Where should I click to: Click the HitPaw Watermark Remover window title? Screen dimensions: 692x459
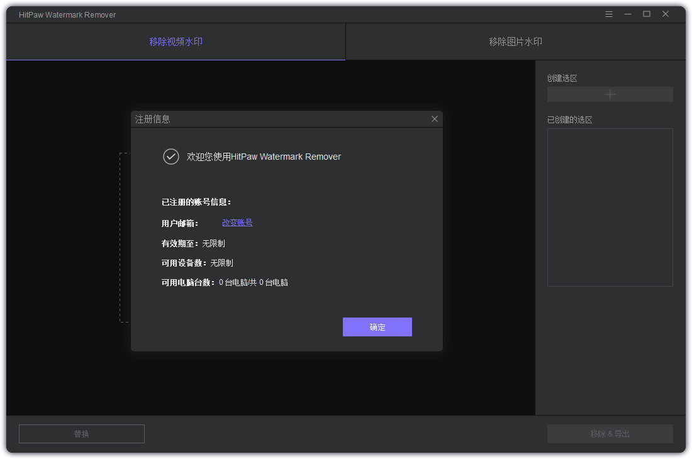pyautogui.click(x=67, y=15)
